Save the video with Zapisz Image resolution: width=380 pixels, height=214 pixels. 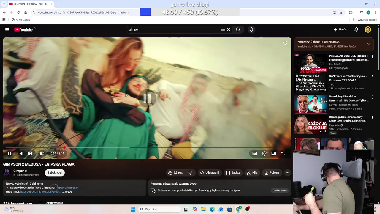coord(233,173)
